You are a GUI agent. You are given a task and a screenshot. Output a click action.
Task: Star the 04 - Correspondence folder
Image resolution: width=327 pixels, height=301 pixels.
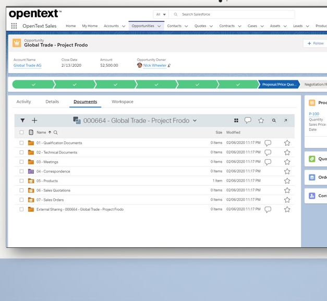[x=287, y=171]
